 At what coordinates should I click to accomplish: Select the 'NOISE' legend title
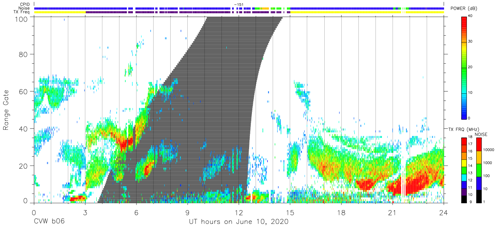[x=481, y=134]
